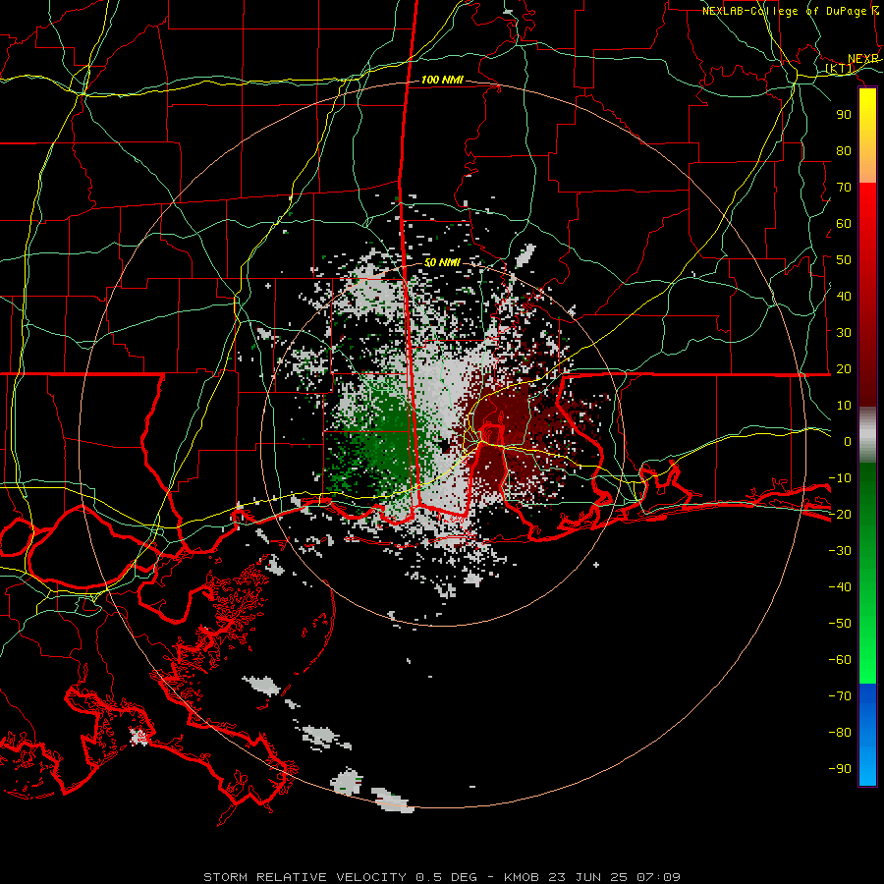This screenshot has height=884, width=884.
Task: Click the 40 value on velocity scale
Action: point(844,297)
